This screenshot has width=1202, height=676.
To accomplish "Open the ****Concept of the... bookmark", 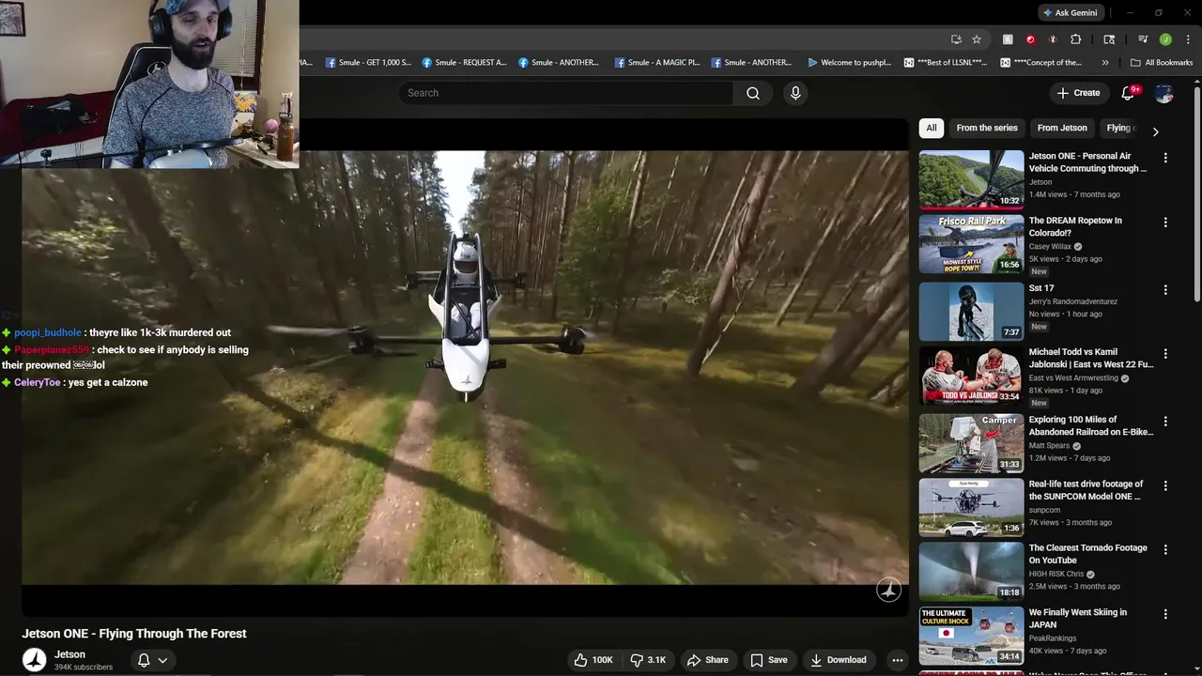I will [x=1041, y=63].
